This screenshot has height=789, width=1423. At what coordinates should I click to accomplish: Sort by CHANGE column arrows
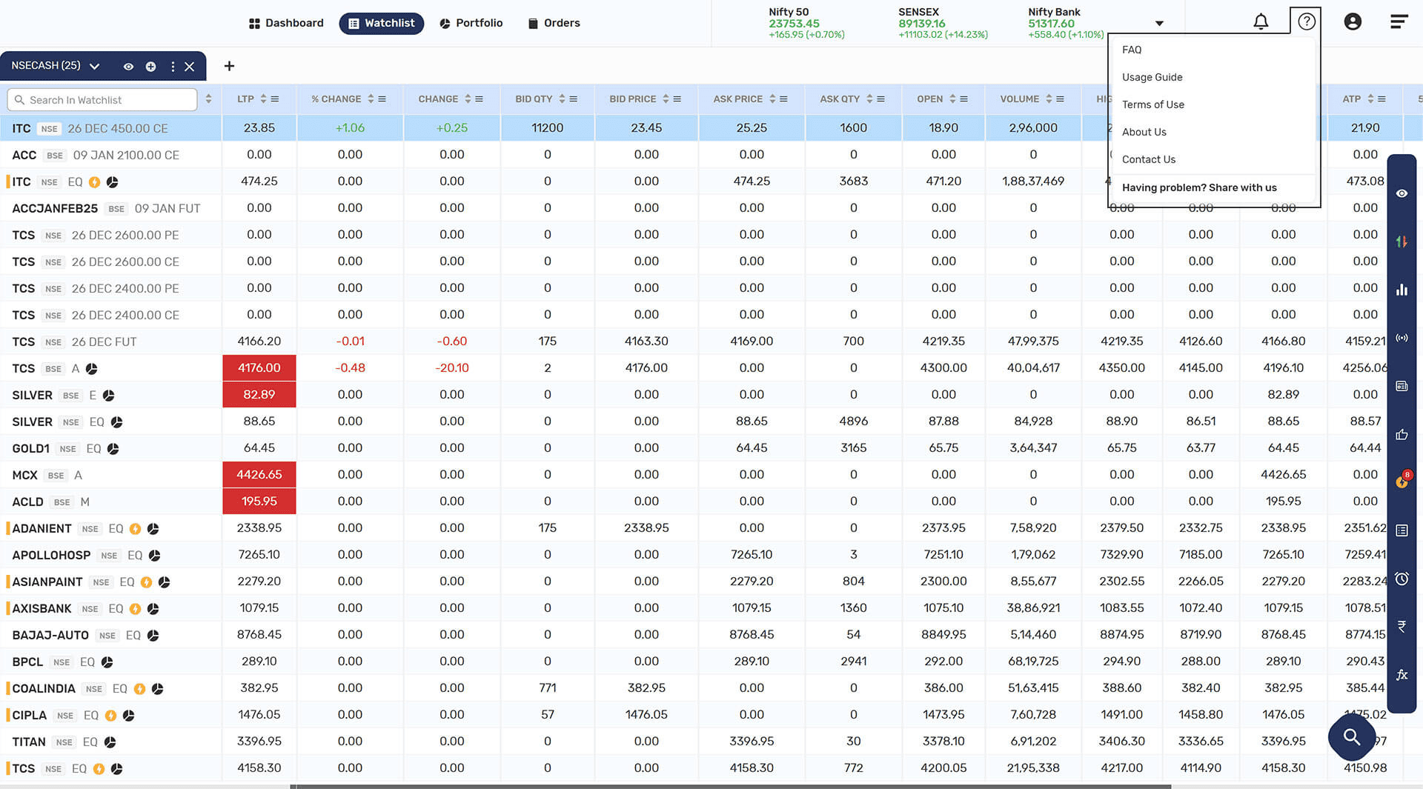[468, 99]
